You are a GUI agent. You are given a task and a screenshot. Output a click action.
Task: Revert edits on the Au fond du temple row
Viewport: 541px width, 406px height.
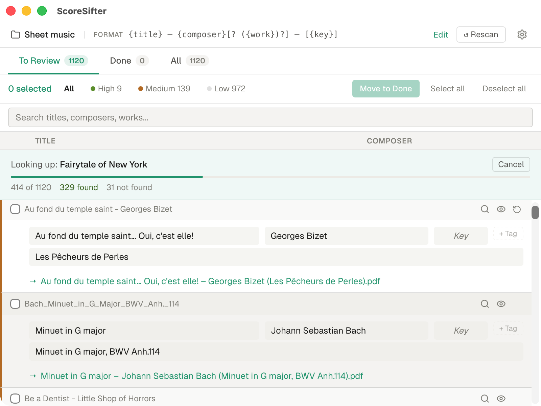[x=516, y=209]
